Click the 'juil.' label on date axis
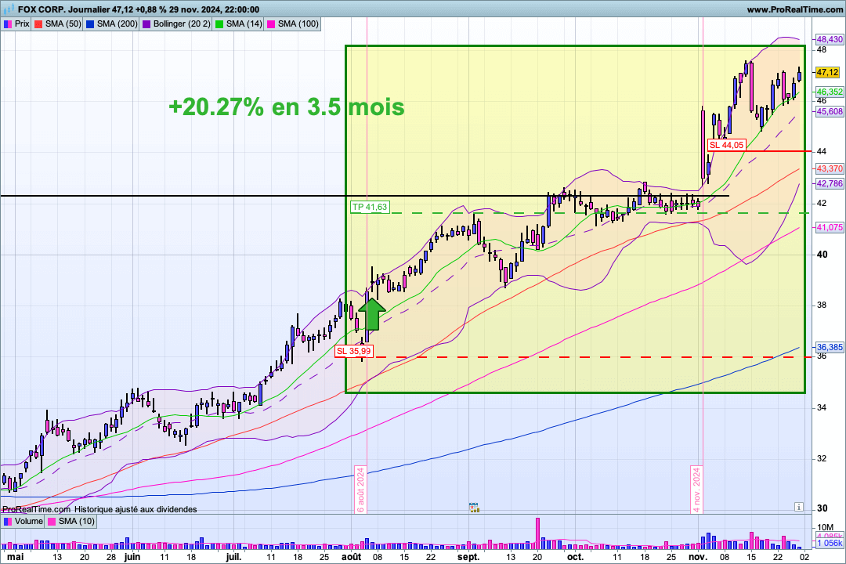This screenshot has height=564, width=846. [x=233, y=557]
